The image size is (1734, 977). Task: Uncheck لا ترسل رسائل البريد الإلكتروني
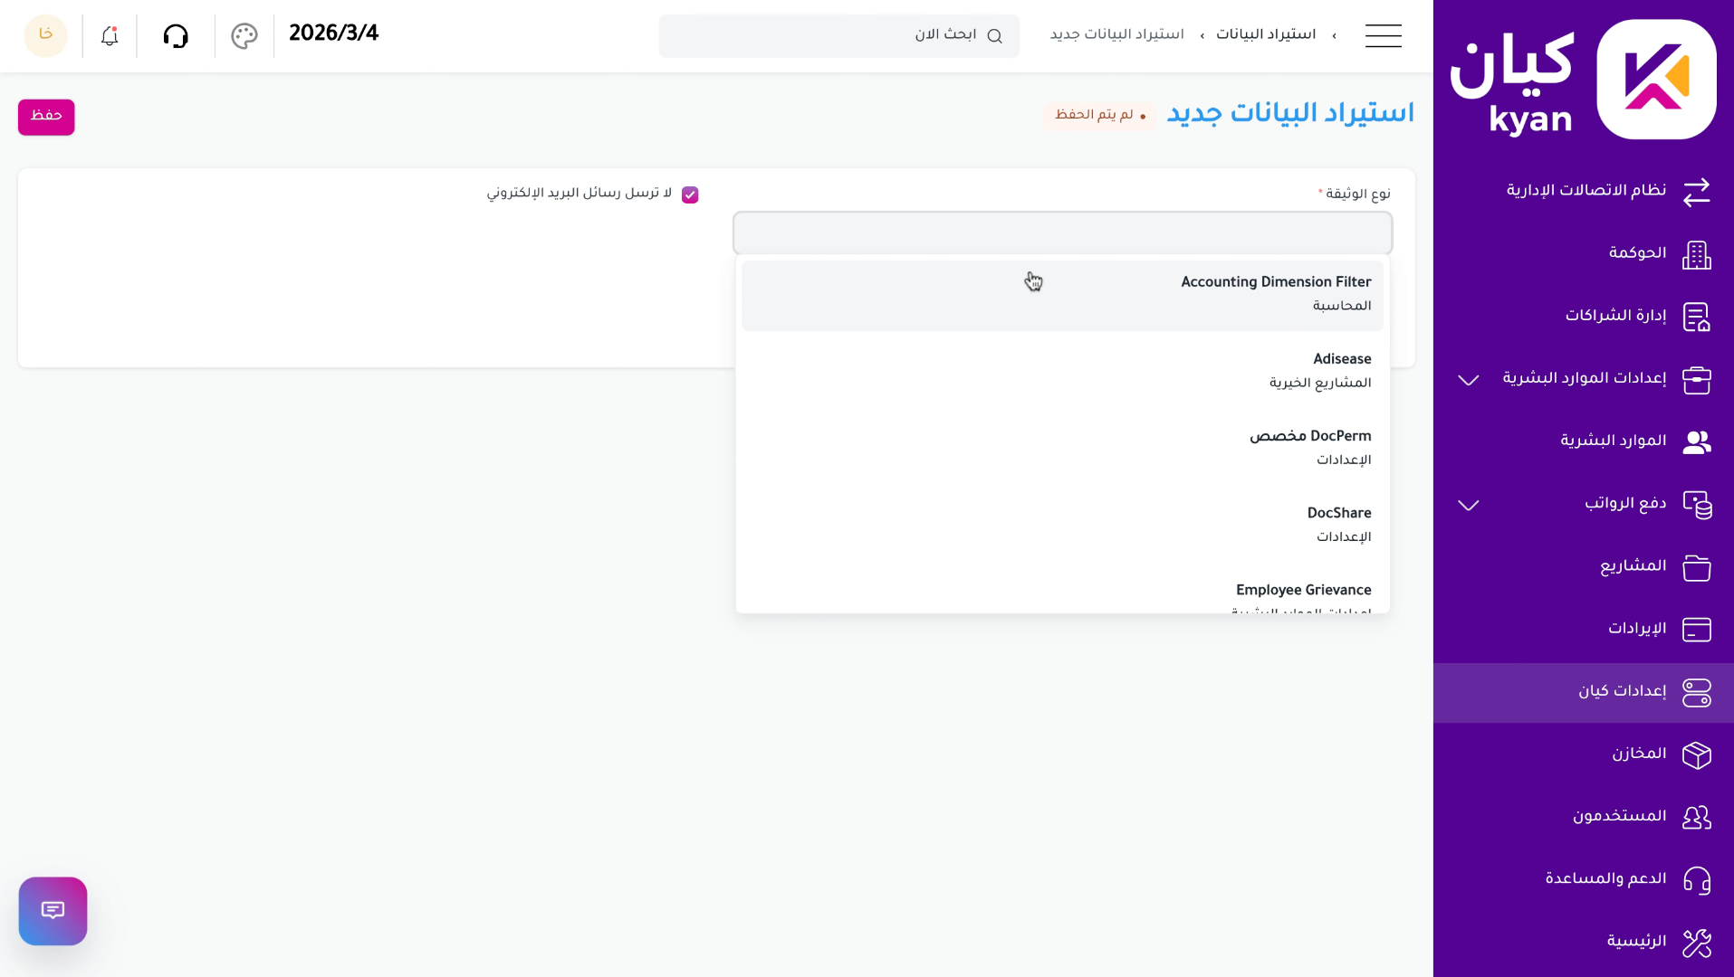click(x=690, y=194)
